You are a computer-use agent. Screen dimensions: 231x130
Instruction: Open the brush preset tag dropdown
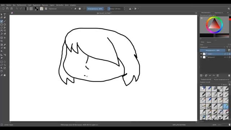click(210, 84)
